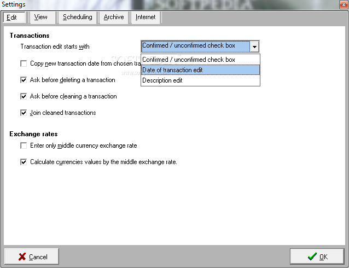Toggle 'Calculate currencies values by the middle exchange rate'
349x268 pixels.
coord(24,162)
